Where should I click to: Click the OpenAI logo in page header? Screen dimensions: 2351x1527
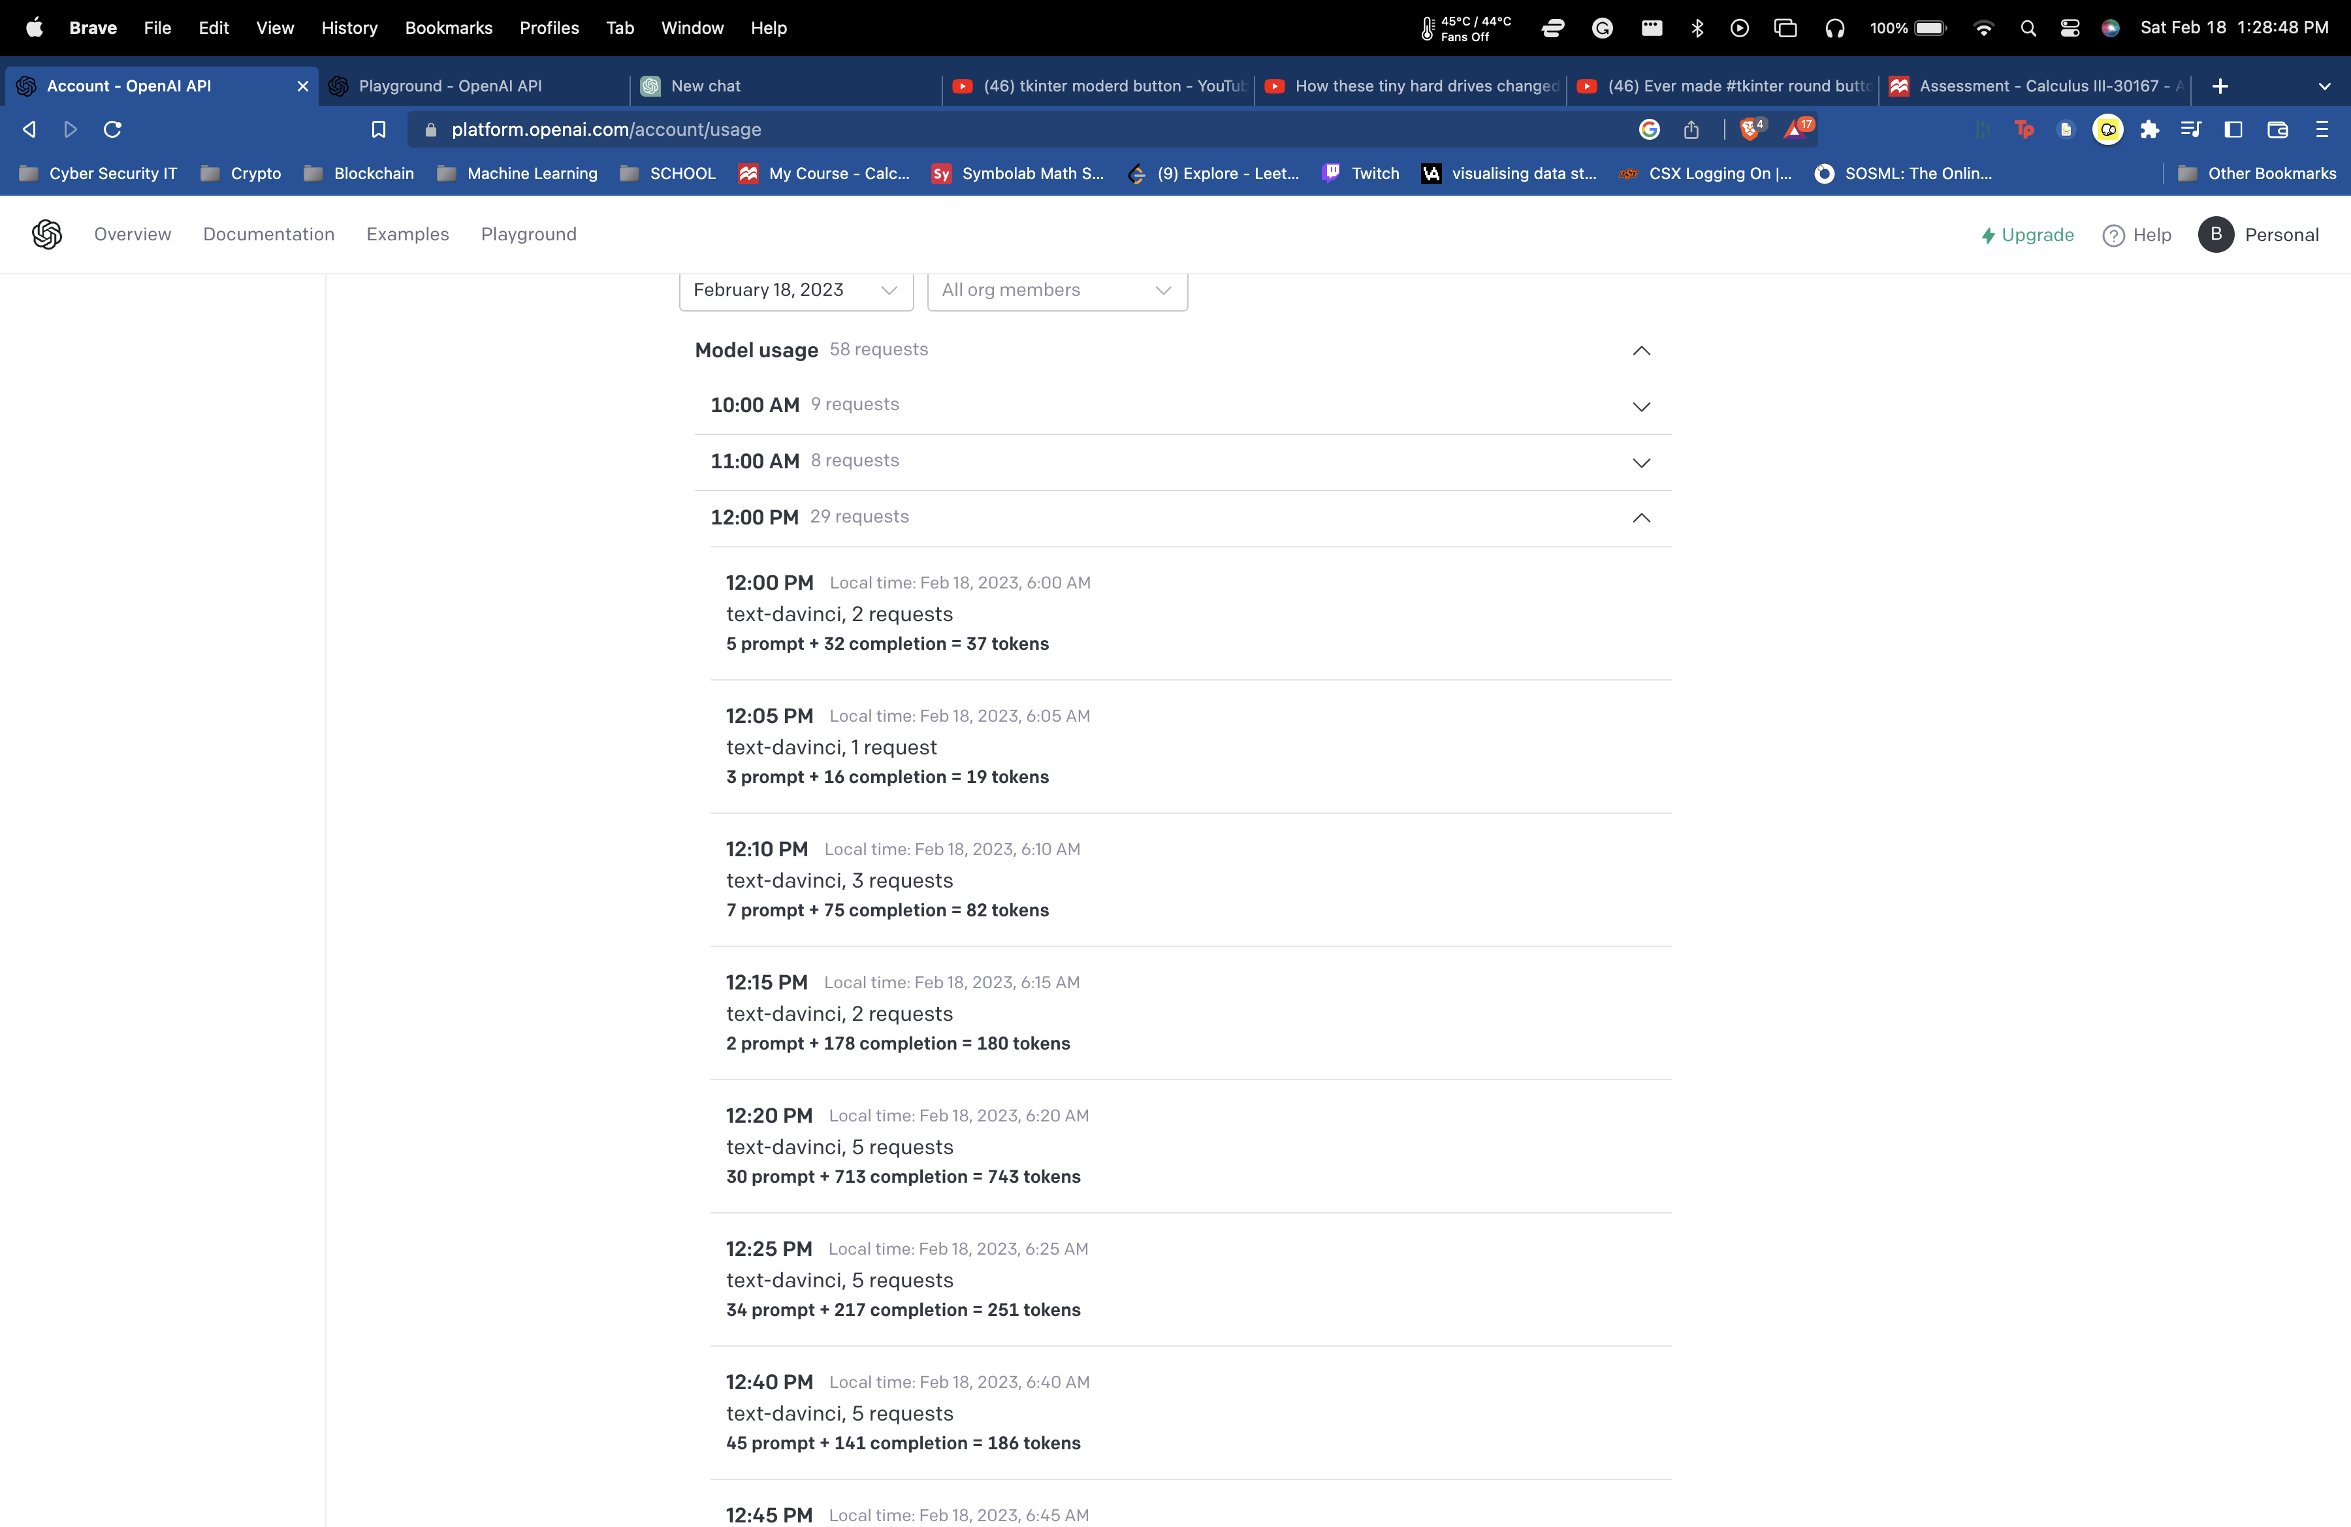click(46, 234)
